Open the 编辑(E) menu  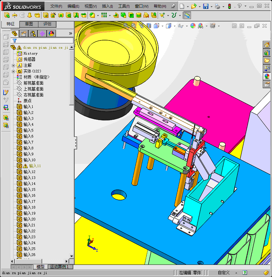point(73,6)
